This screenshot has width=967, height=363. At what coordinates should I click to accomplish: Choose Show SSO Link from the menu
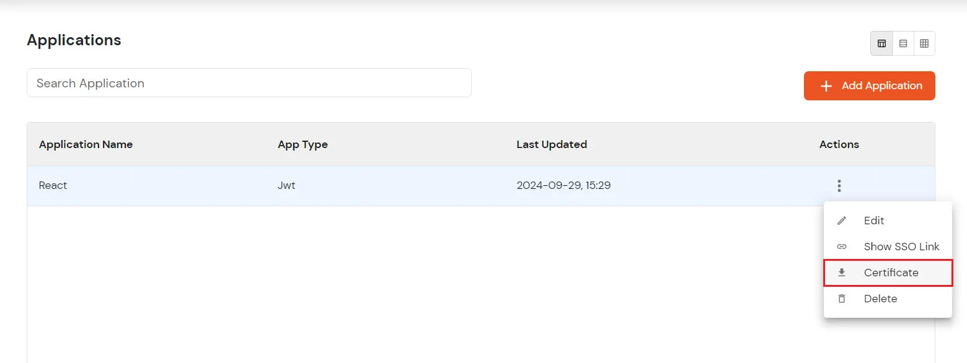pos(902,247)
